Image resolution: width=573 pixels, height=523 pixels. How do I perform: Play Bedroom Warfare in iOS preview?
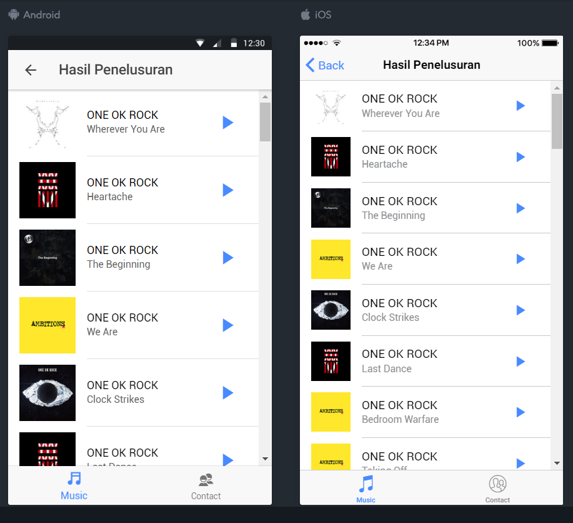tap(521, 412)
